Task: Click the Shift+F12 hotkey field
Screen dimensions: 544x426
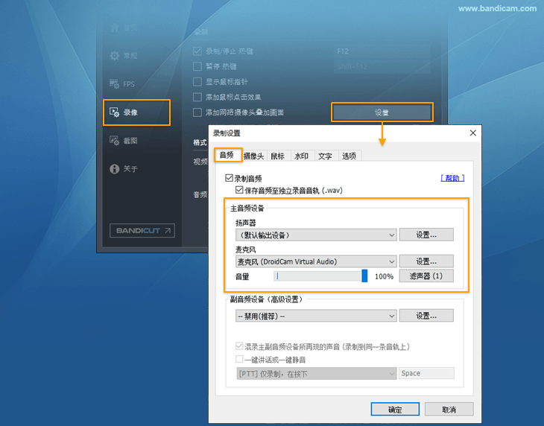Action: (x=382, y=66)
